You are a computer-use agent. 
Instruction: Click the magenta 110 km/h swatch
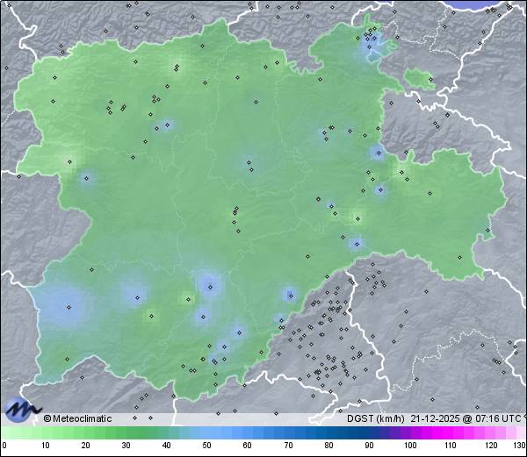[x=450, y=433]
